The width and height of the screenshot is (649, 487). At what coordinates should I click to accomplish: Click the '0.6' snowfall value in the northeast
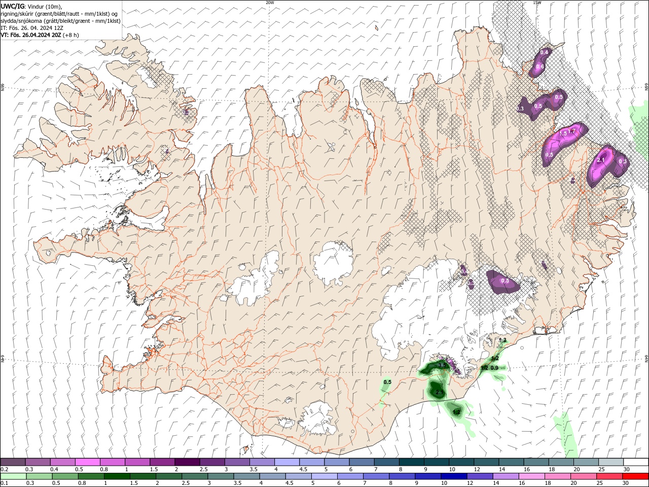click(540, 66)
